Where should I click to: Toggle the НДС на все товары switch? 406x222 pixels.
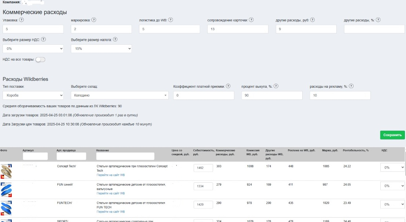click(40, 59)
